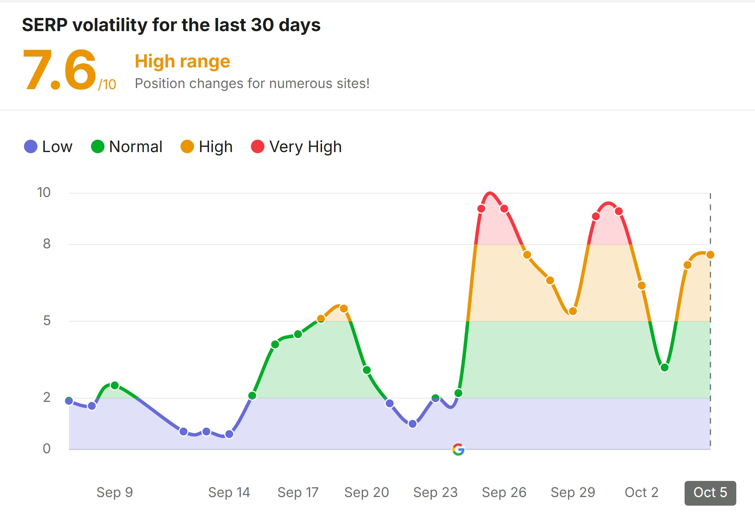Click the Position changes description text

252,84
